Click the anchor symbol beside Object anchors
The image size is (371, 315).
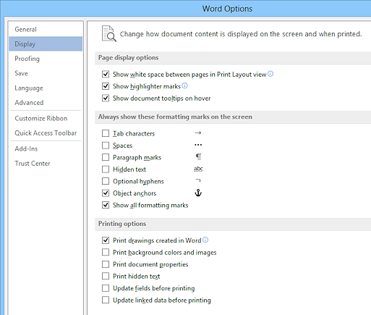point(198,193)
